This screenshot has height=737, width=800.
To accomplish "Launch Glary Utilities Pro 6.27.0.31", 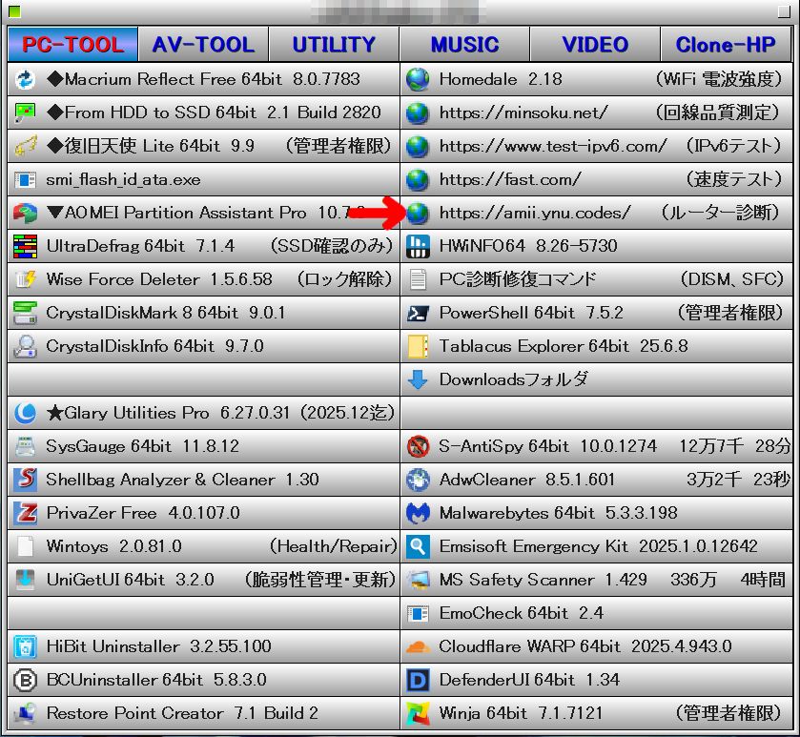I will [x=203, y=413].
